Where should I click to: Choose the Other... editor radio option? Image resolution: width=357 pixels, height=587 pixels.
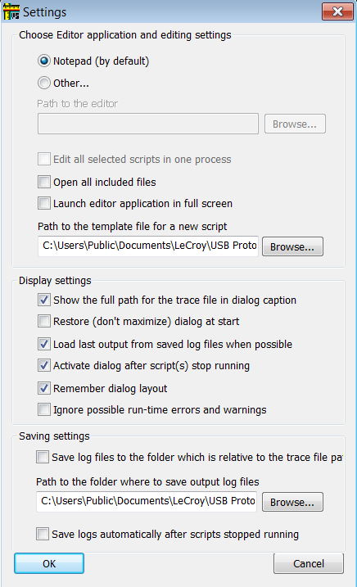tap(44, 83)
